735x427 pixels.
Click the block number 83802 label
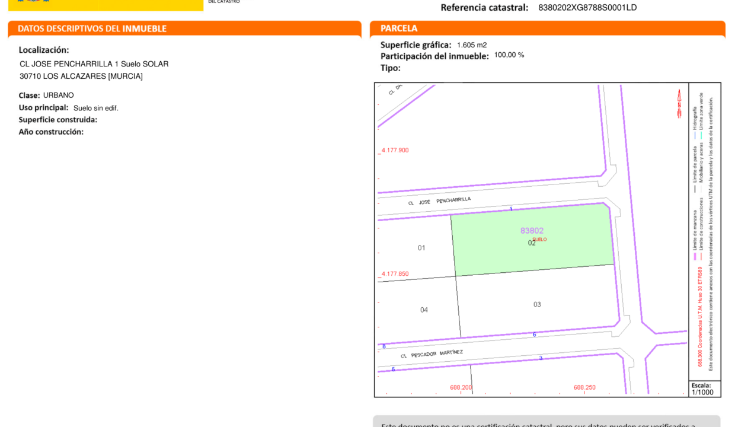point(532,231)
